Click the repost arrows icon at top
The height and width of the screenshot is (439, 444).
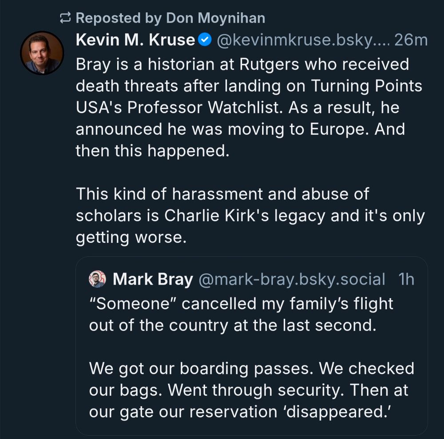coord(66,18)
